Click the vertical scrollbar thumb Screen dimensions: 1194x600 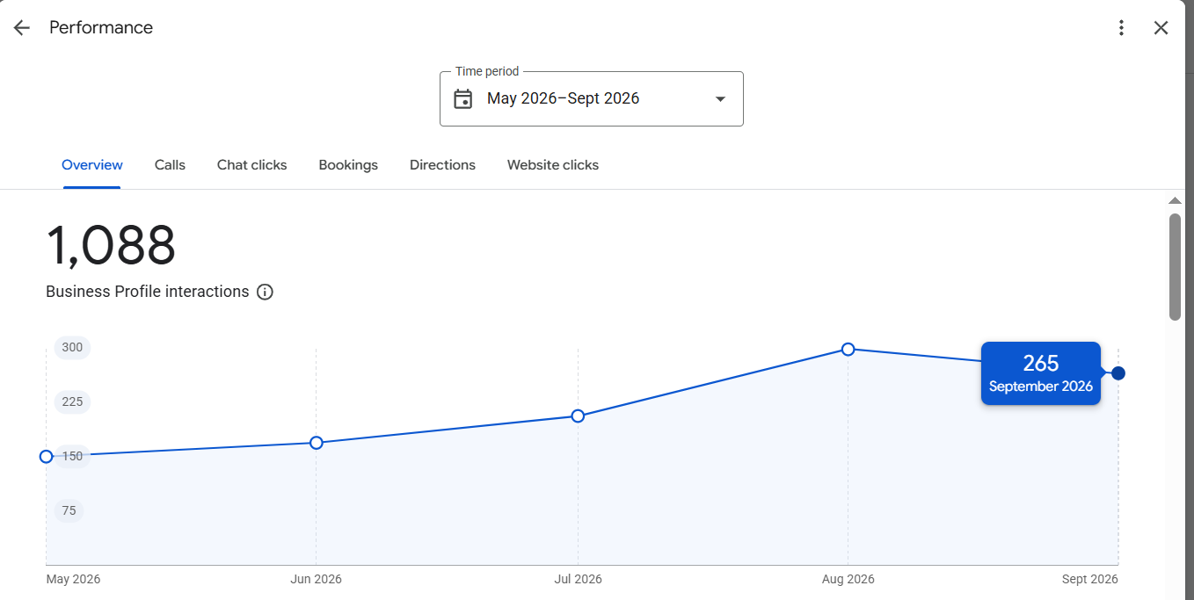point(1175,266)
